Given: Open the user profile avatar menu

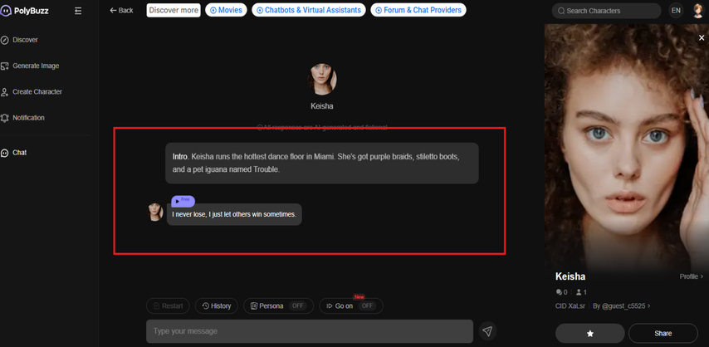Looking at the screenshot, I should pyautogui.click(x=698, y=11).
